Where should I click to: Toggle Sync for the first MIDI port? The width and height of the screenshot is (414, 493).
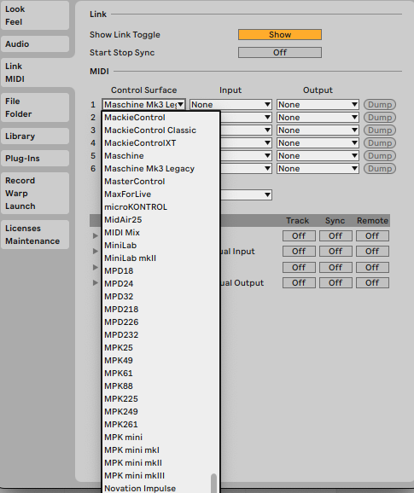point(335,235)
